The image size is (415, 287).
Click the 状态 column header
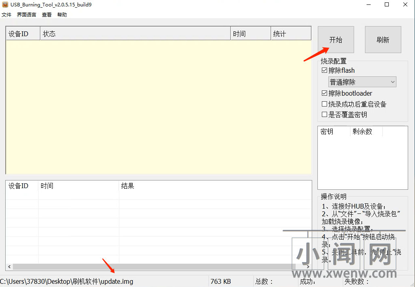pyautogui.click(x=135, y=34)
